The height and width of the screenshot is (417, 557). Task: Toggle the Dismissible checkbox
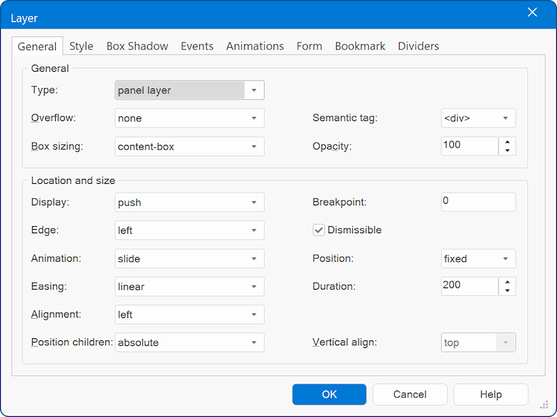coord(319,230)
